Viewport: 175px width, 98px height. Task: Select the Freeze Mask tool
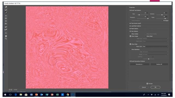click(6, 27)
